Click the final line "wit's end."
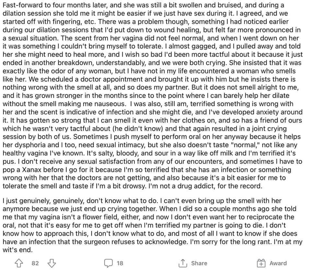The height and width of the screenshot is (270, 311). coord(17,250)
